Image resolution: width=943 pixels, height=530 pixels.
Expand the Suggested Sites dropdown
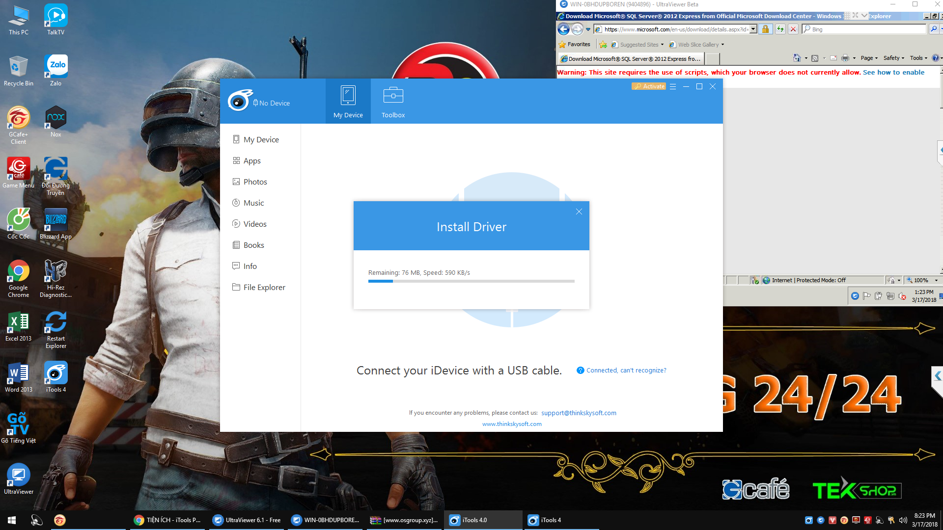663,45
